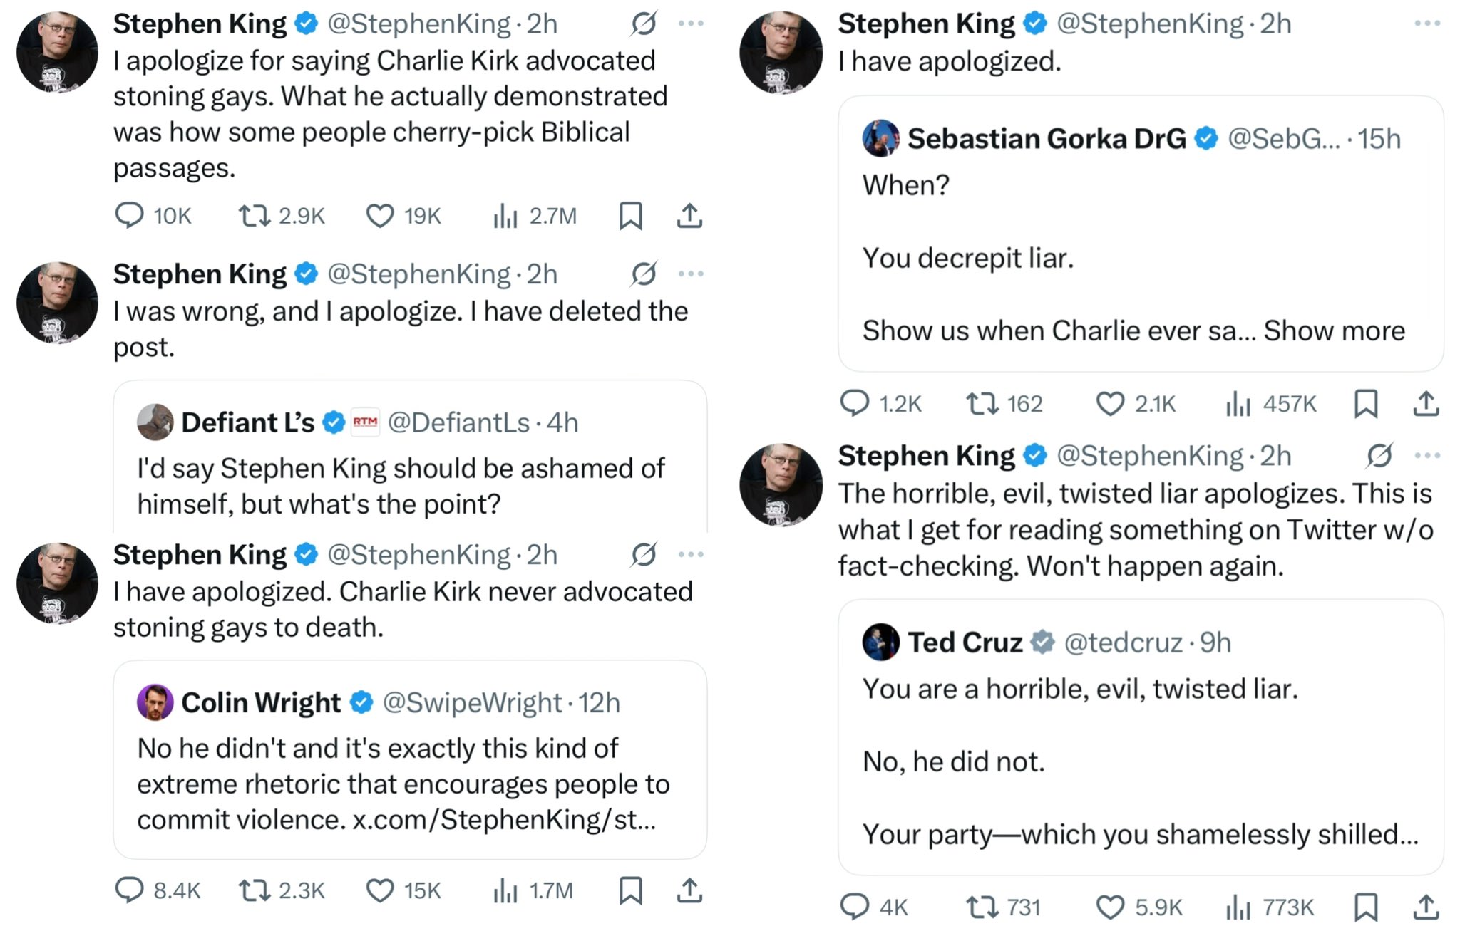Open three-dot menu on the Ted Cruz quote tweet
The width and height of the screenshot is (1460, 926).
[x=1426, y=456]
